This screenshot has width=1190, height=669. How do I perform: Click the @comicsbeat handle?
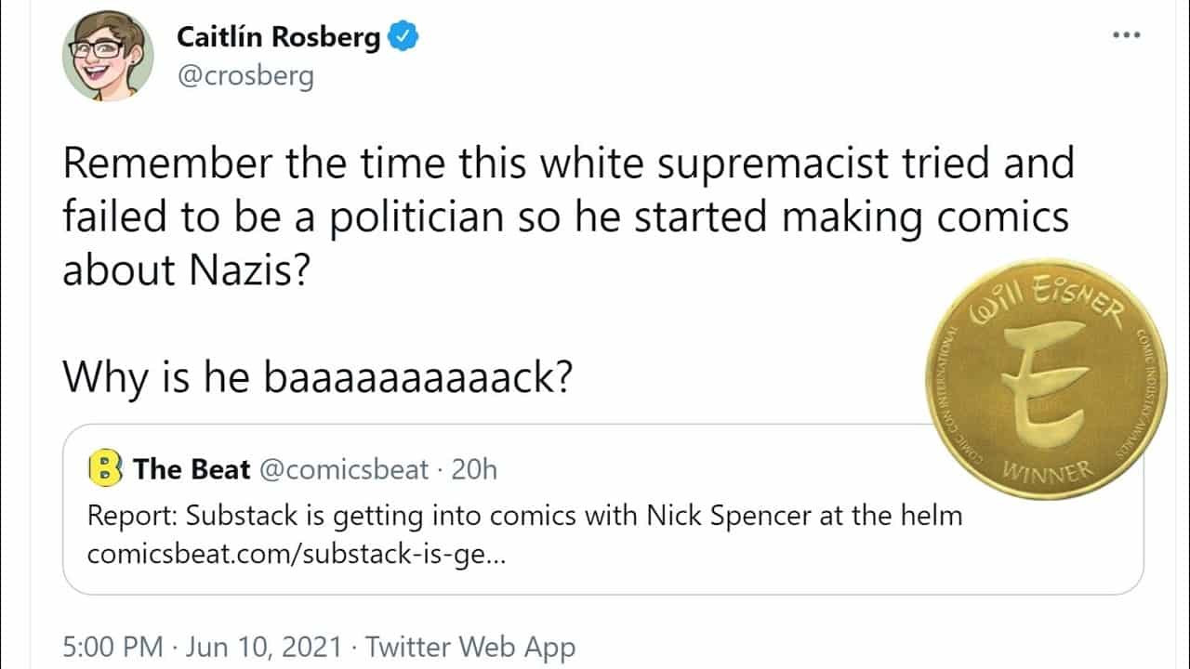(x=344, y=469)
